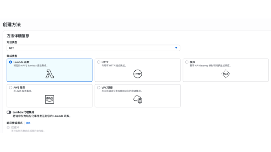Select the HTTP integration radio button
Screen dimensions: 271x152
point(99,62)
